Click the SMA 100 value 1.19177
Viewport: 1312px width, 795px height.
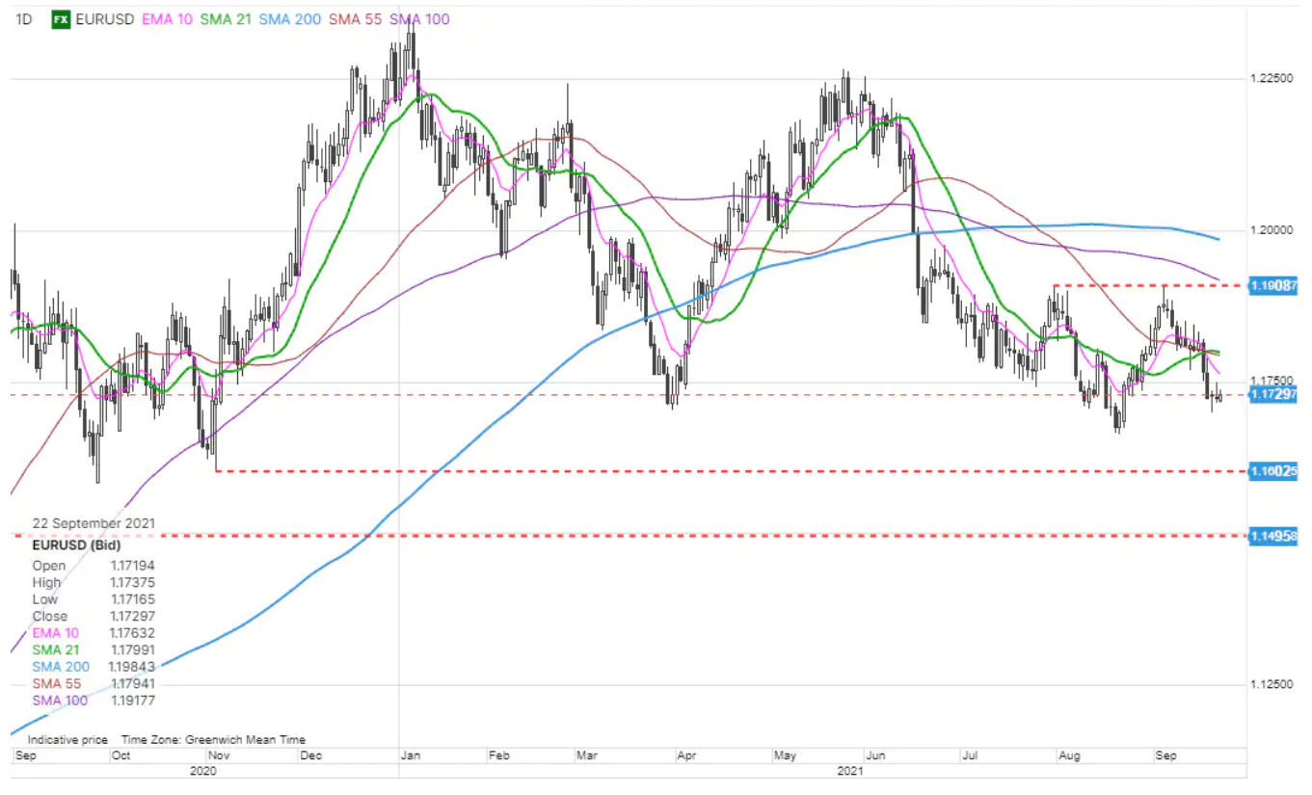point(133,701)
